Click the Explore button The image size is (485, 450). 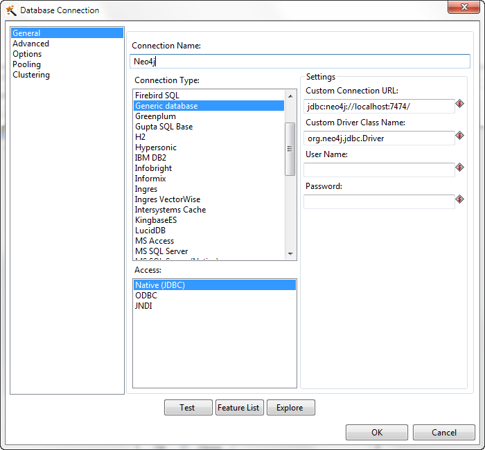[x=291, y=408]
